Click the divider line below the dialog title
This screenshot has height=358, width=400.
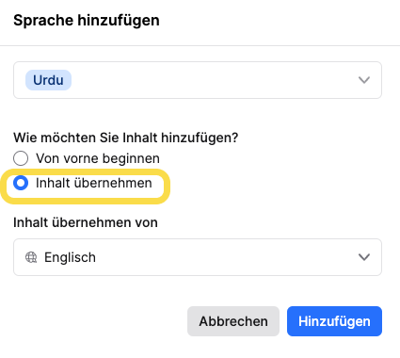tap(200, 45)
